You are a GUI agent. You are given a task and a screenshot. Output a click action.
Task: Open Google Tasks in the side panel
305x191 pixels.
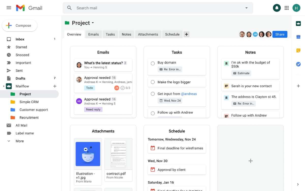(298, 64)
